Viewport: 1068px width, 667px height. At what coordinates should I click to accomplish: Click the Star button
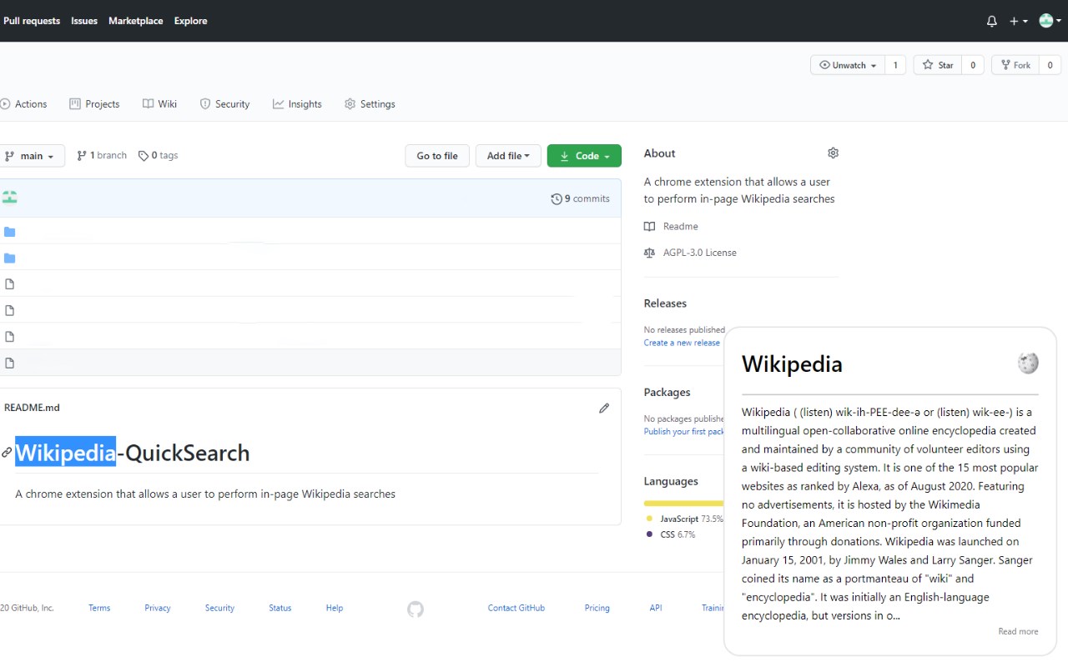point(938,65)
